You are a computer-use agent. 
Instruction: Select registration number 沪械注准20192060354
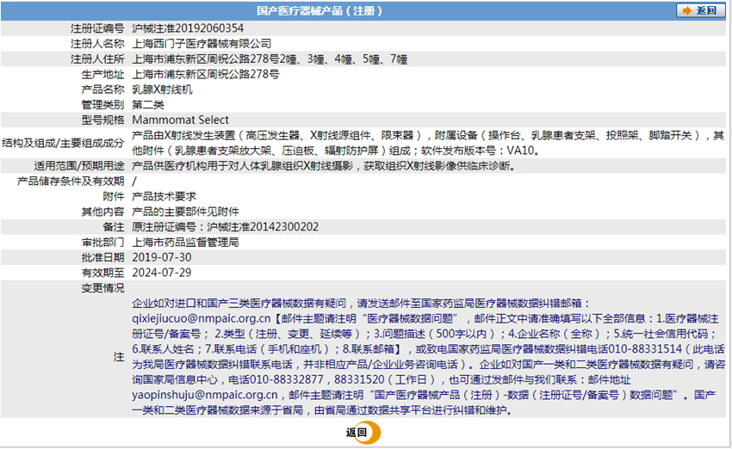tap(188, 28)
